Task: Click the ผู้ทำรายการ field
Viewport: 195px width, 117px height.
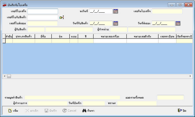Action: 48,103
